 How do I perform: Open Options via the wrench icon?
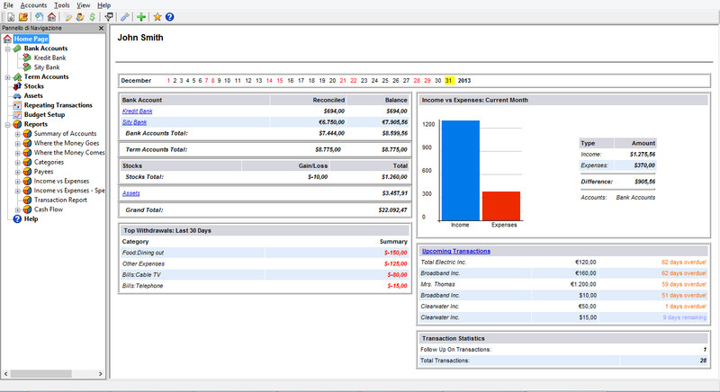125,17
